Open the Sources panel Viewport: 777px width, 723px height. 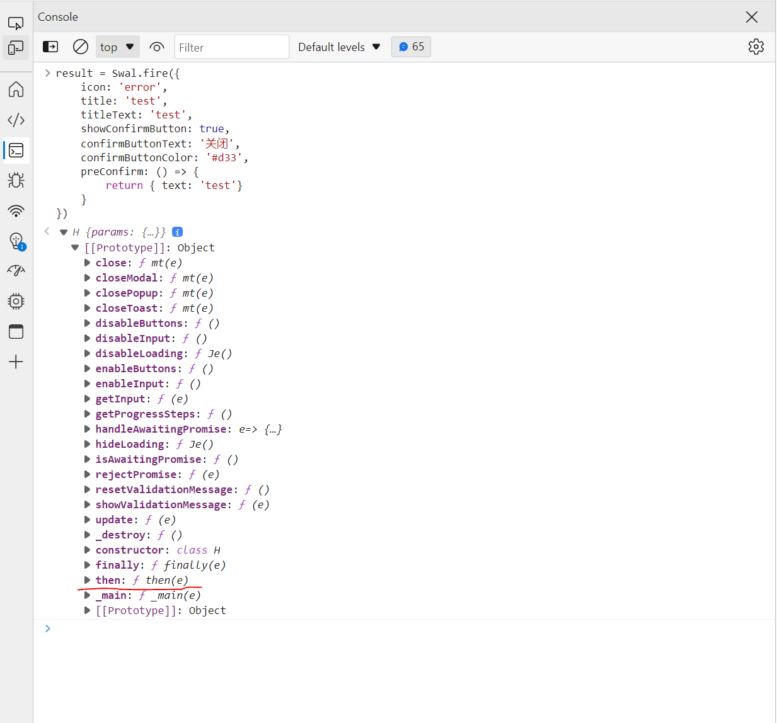[16, 120]
